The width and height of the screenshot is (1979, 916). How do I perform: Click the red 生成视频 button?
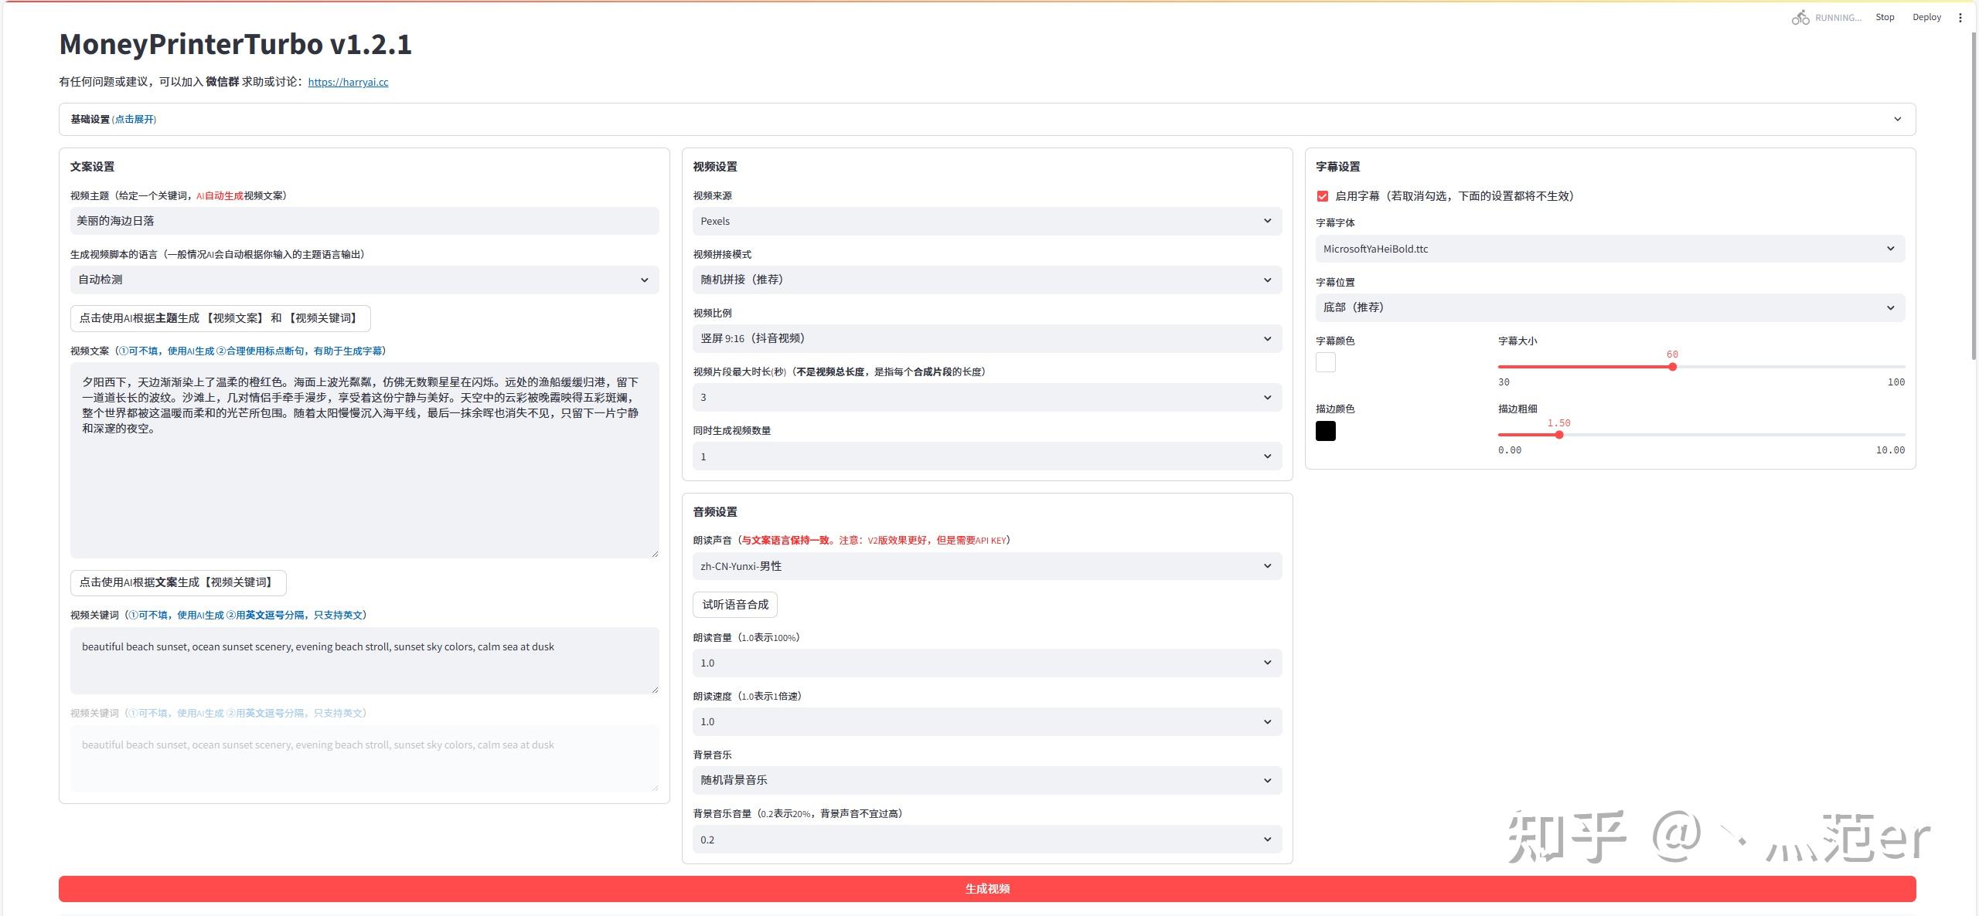[x=986, y=888]
